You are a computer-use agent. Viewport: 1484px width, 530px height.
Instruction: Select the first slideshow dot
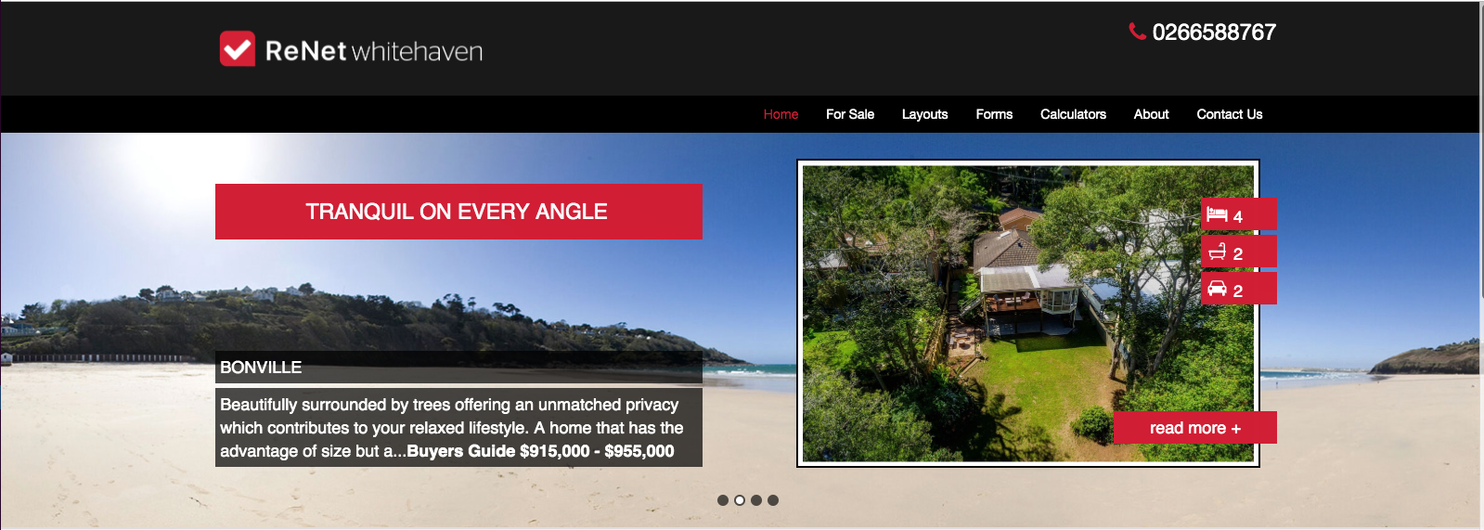(x=723, y=500)
